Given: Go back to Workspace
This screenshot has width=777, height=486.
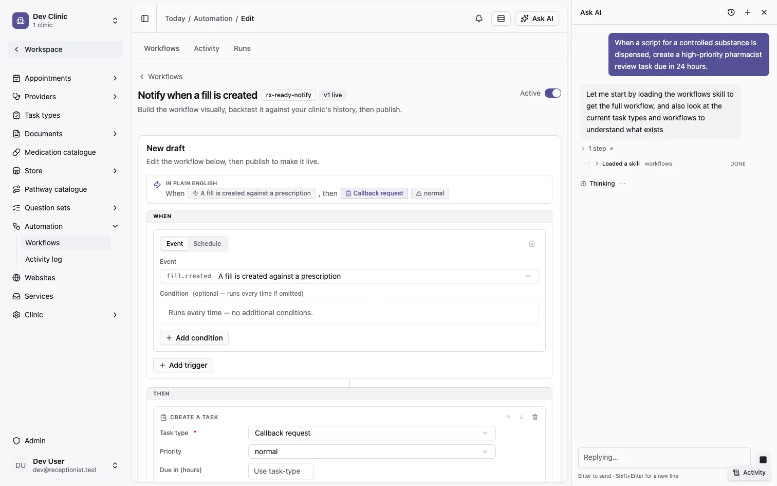Looking at the screenshot, I should (x=66, y=49).
